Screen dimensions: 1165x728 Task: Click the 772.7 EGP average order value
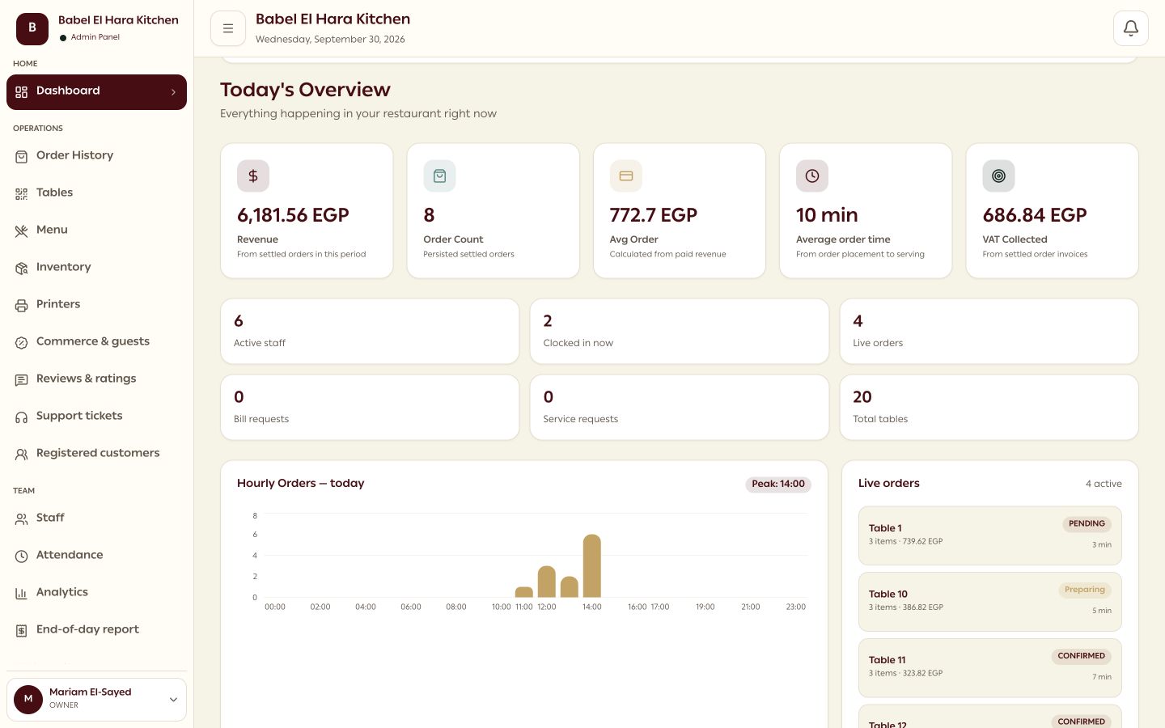[x=654, y=215]
